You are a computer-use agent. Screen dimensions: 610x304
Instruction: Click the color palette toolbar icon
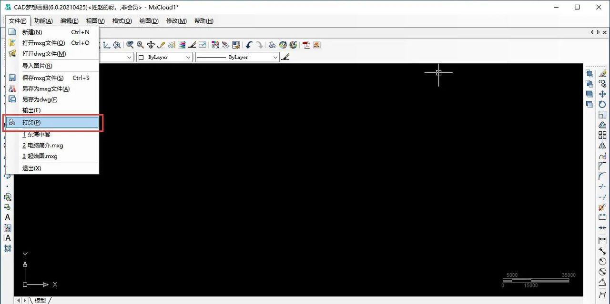[172, 45]
